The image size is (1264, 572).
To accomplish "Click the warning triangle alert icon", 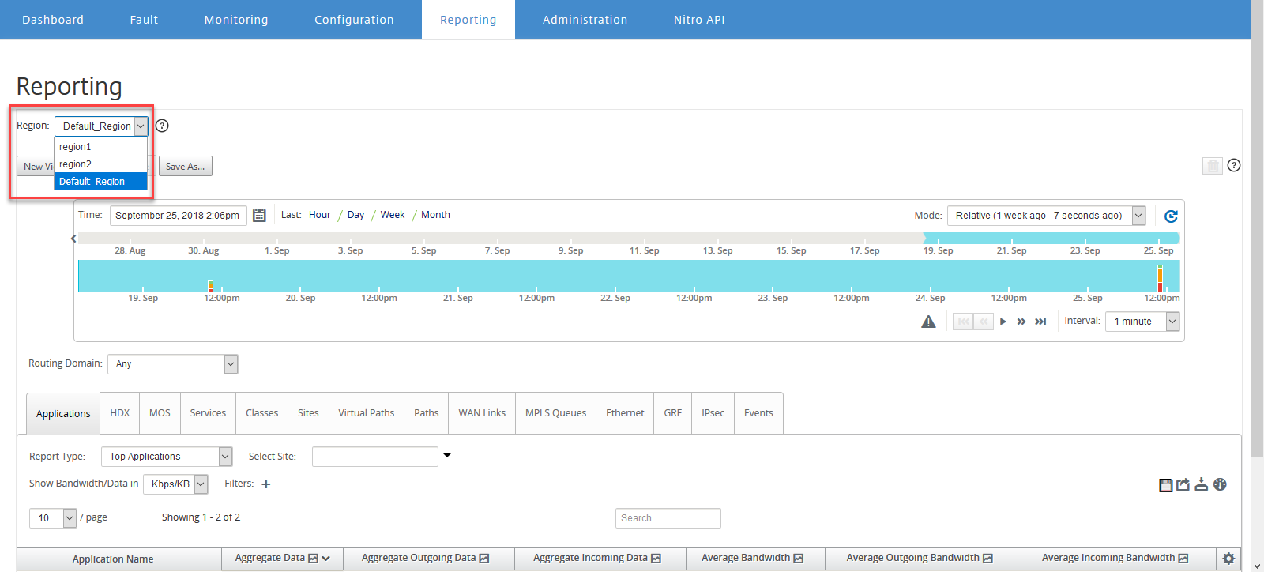I will pos(928,322).
